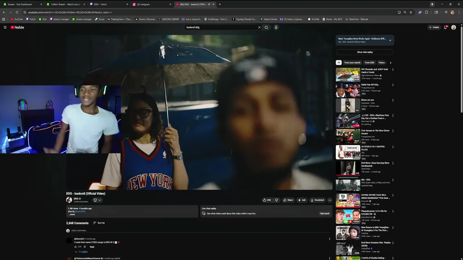Open the Alpha Futures bookmark

(269, 19)
